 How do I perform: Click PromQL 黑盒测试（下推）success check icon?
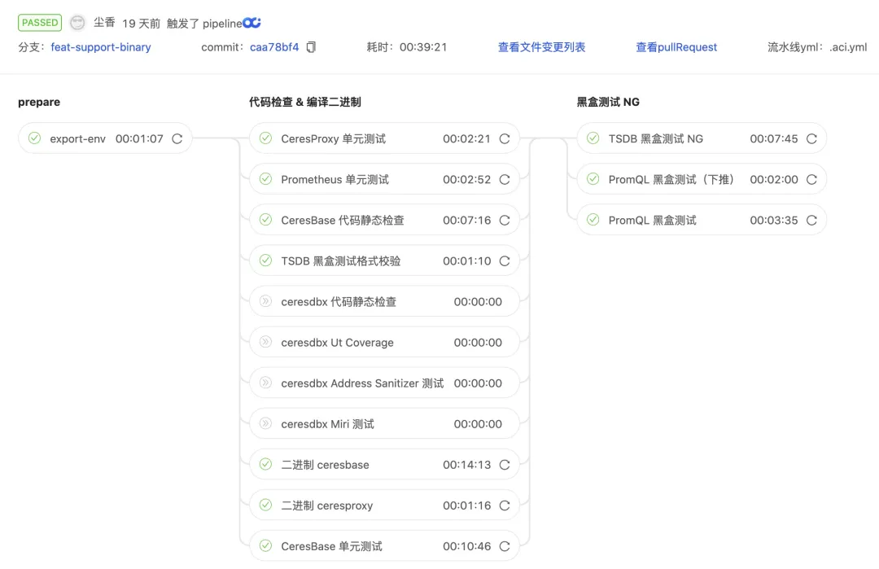[x=593, y=179]
